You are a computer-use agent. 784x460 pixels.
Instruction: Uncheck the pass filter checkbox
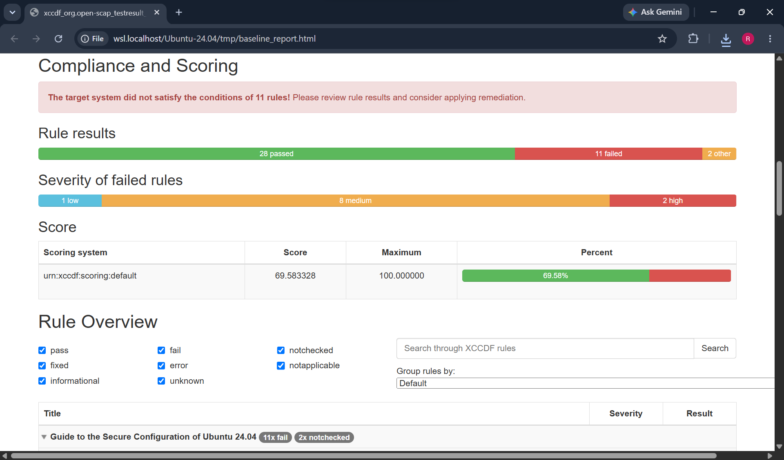click(x=42, y=350)
